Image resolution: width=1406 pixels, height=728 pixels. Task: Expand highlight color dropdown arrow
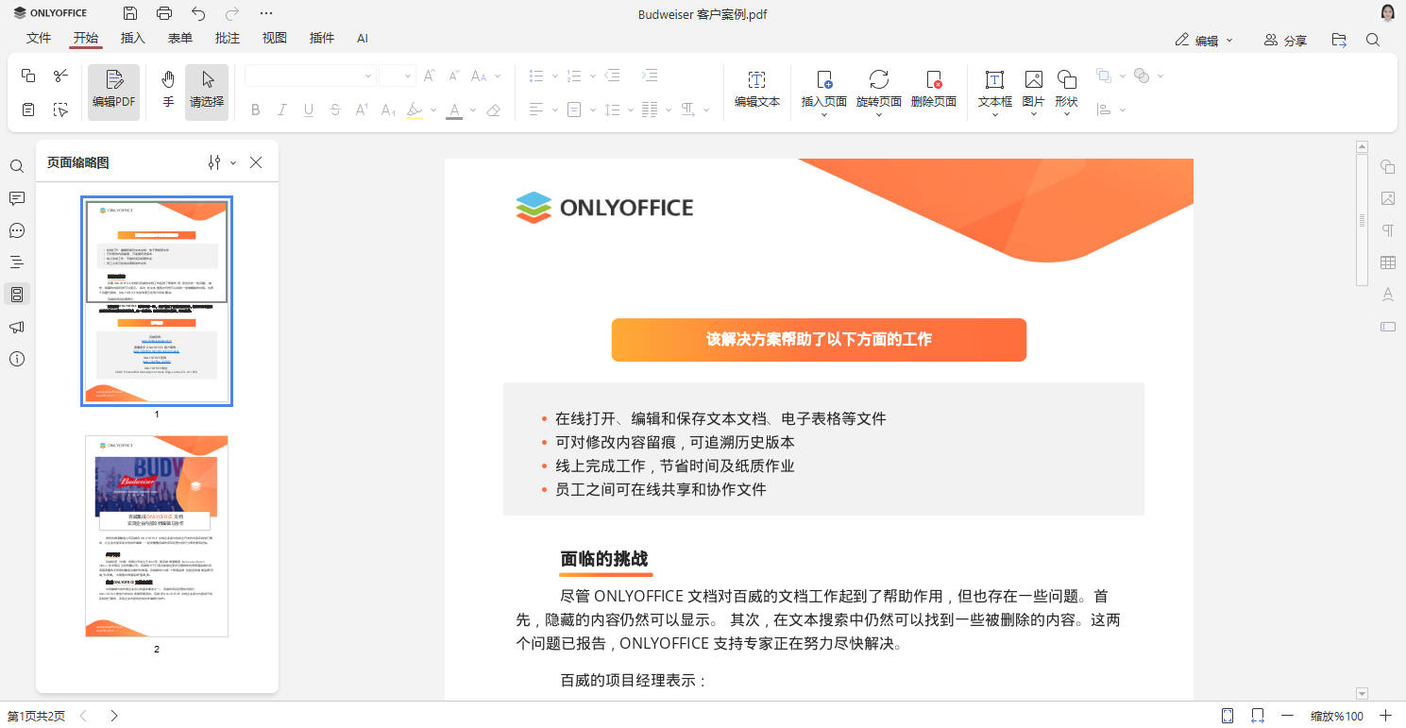(x=433, y=110)
